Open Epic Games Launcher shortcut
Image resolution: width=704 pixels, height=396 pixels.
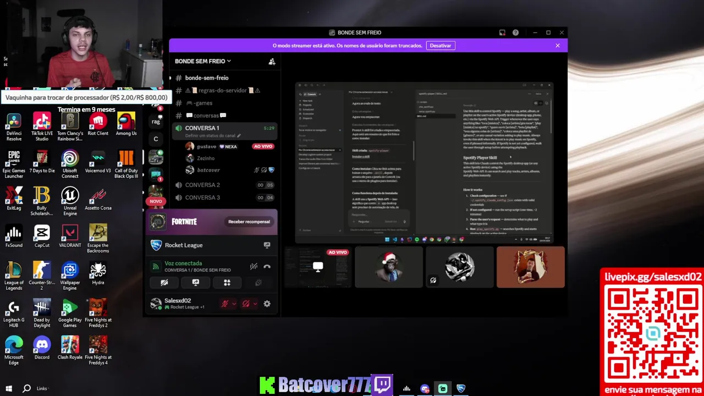pos(14,164)
